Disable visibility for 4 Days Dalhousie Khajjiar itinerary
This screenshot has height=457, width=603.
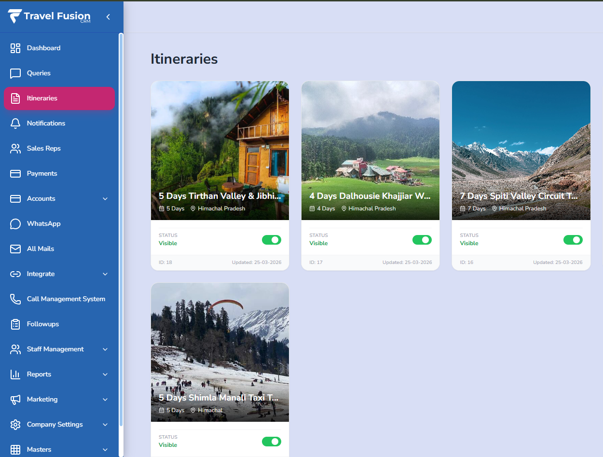[422, 240]
